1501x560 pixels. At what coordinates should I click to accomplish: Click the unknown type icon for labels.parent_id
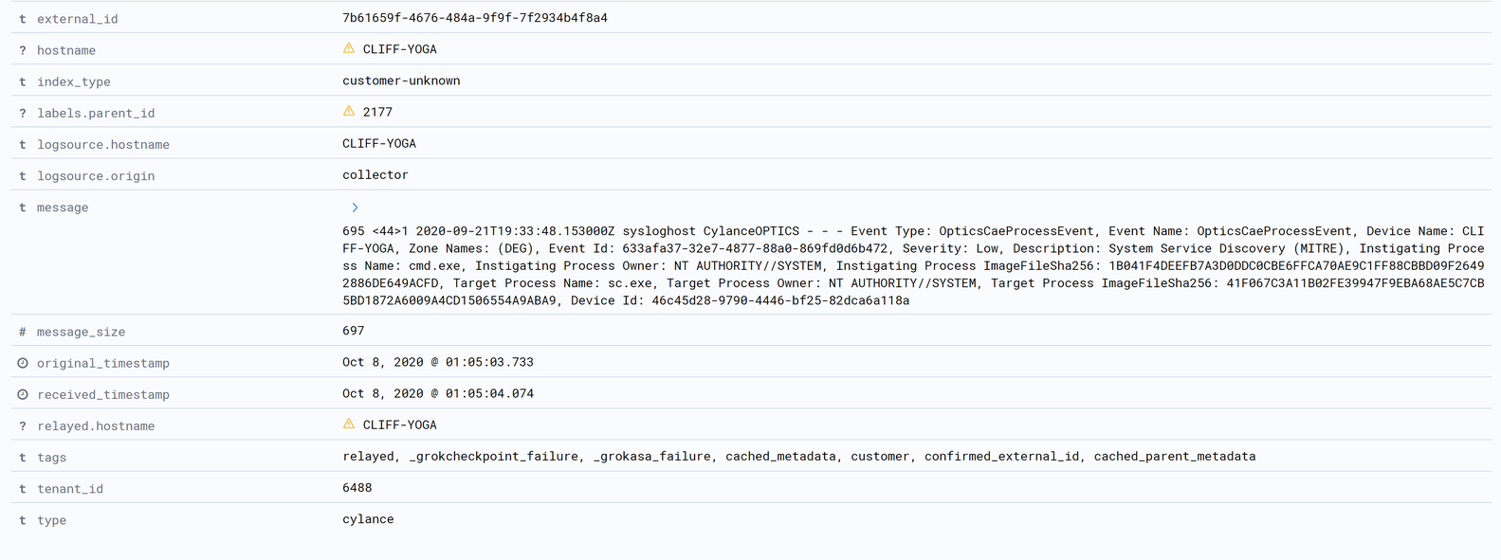pos(23,113)
